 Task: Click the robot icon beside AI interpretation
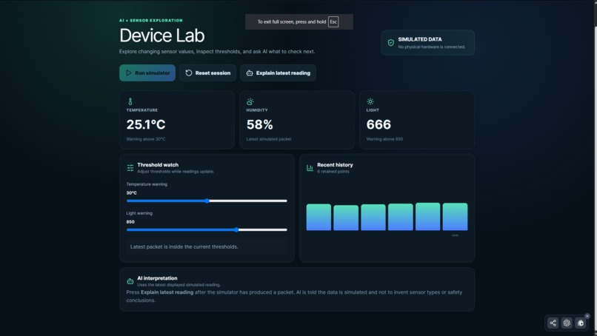tap(130, 281)
